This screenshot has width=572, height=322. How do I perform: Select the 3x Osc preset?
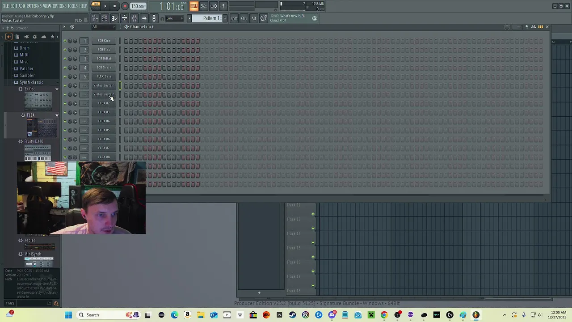coord(29,89)
